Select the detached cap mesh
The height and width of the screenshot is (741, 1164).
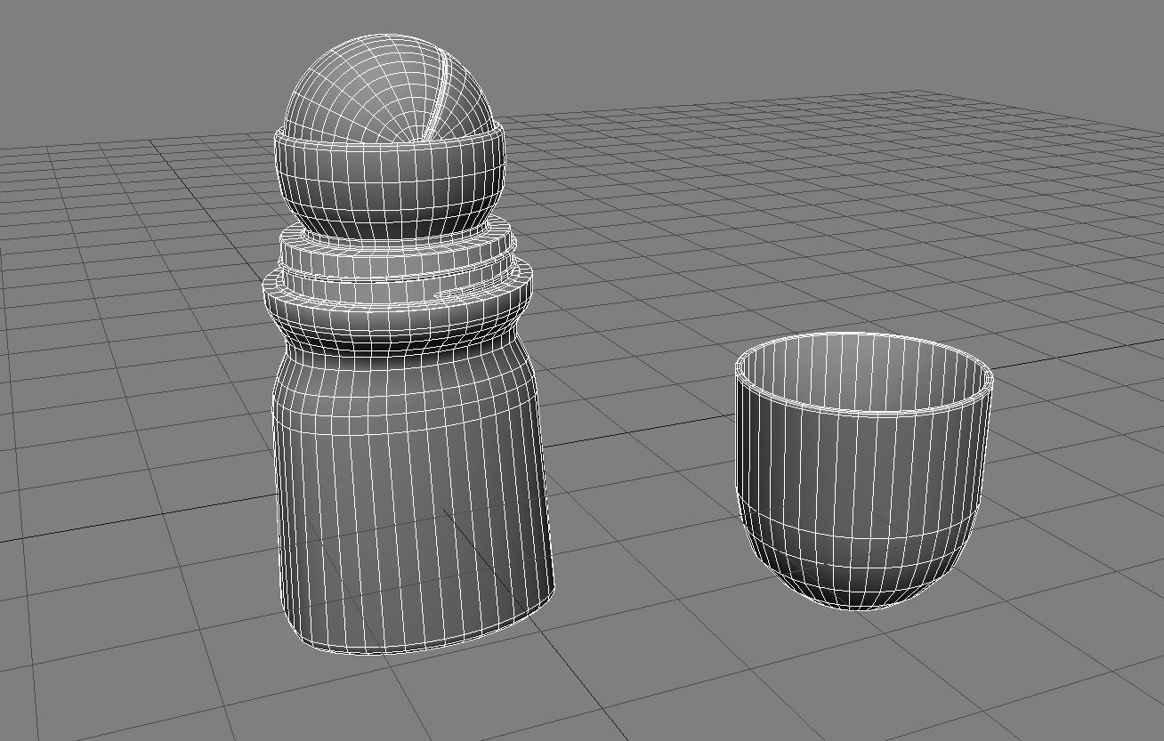tap(863, 470)
